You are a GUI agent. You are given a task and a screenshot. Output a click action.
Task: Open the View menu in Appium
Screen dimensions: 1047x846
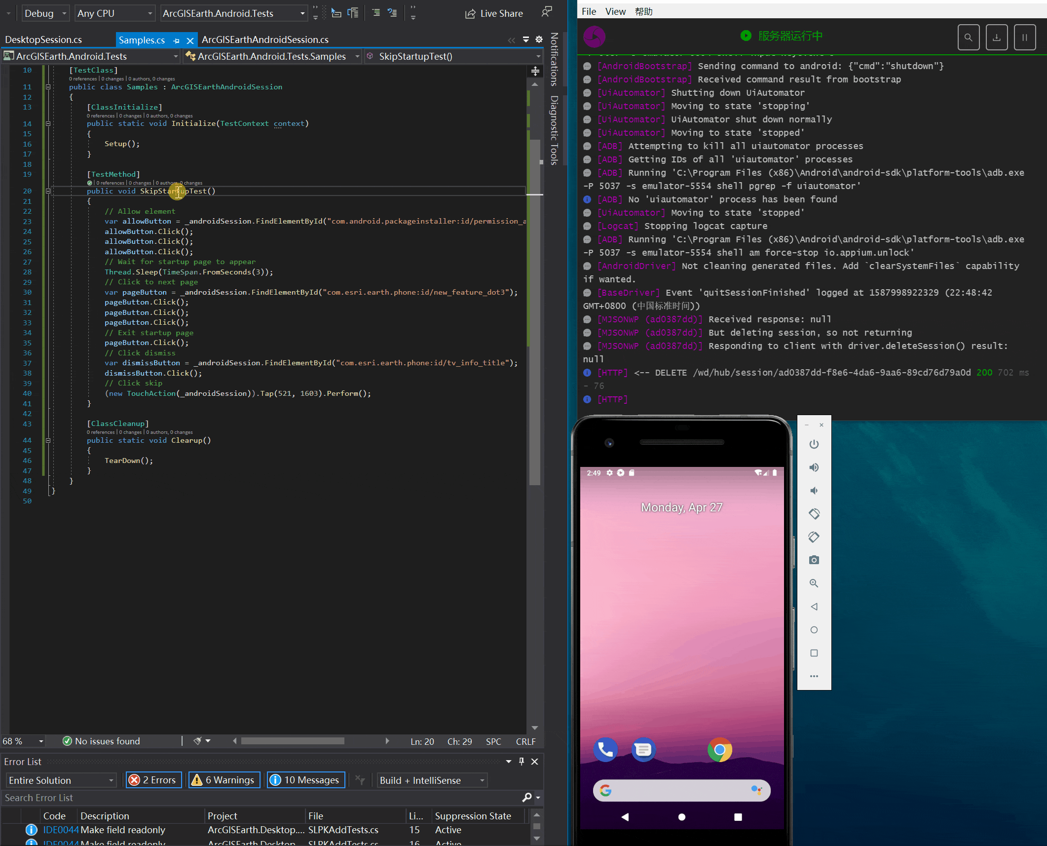click(x=615, y=11)
